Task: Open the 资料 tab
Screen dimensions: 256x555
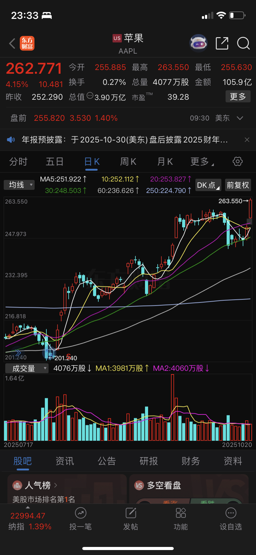Action: pyautogui.click(x=233, y=461)
